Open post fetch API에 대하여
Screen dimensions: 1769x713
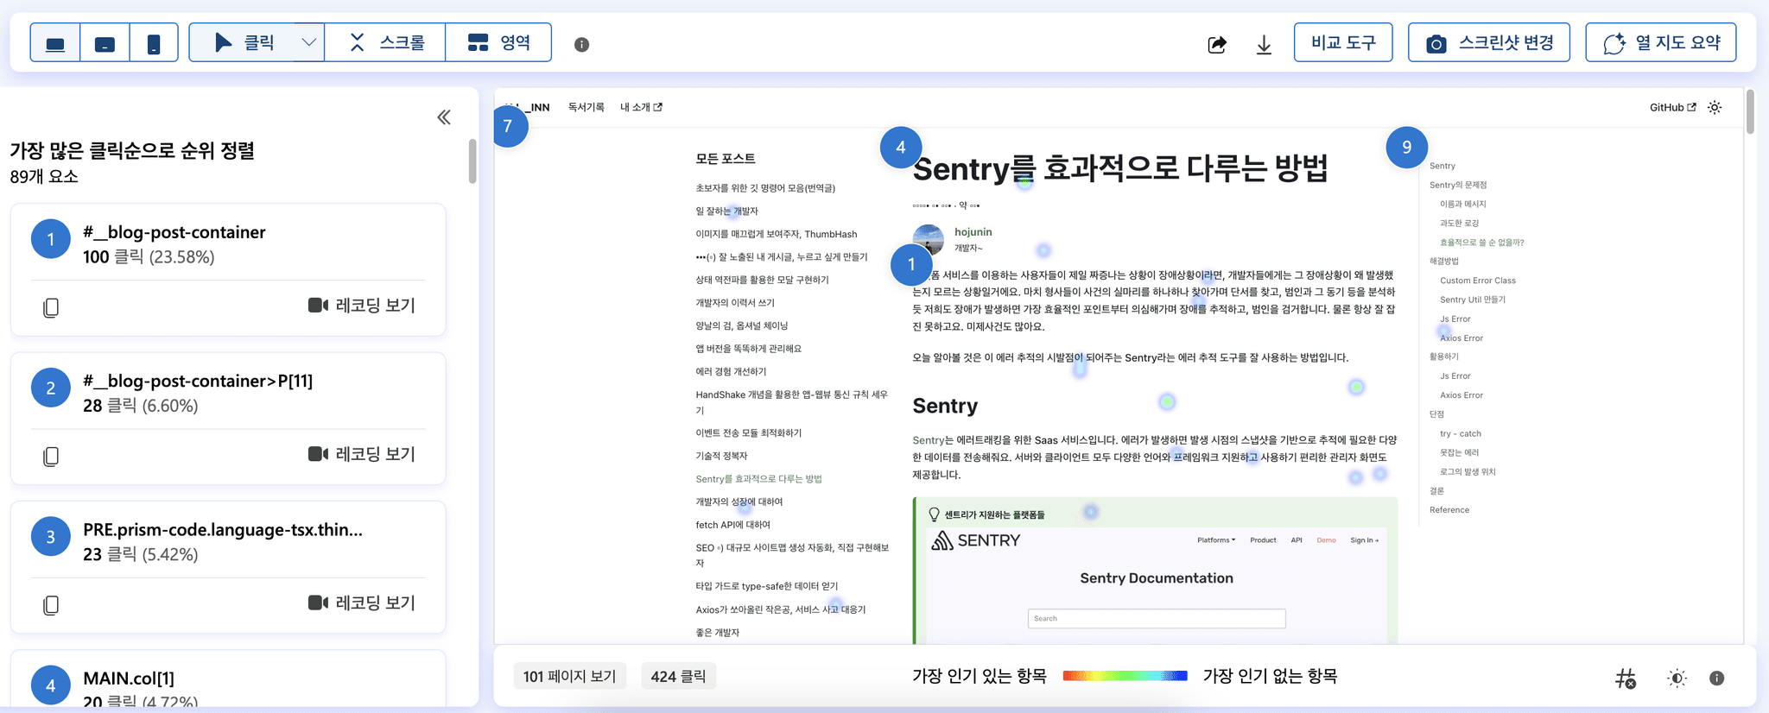click(732, 524)
